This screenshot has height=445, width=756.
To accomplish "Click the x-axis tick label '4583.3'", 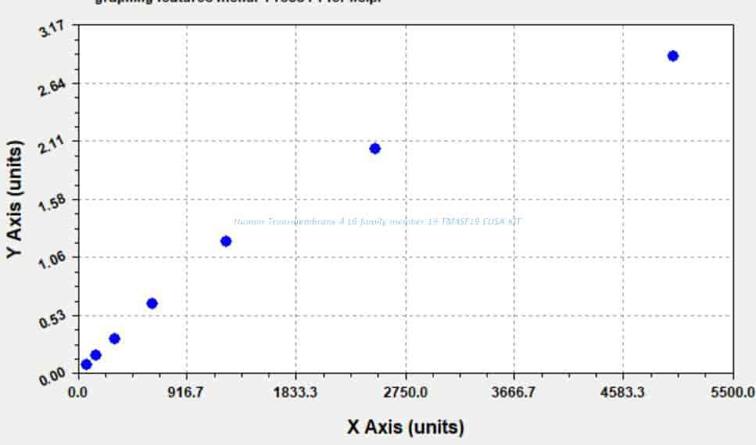I will (622, 393).
